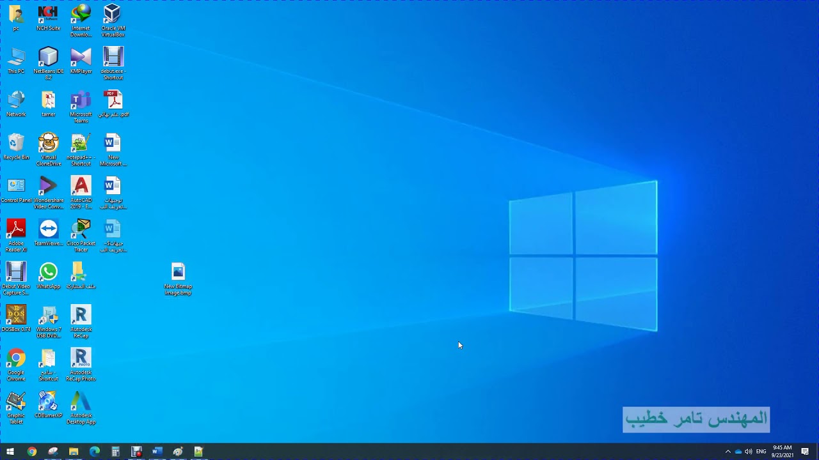Click the WhatsApp desktop icon
Image resolution: width=819 pixels, height=460 pixels.
click(x=48, y=276)
